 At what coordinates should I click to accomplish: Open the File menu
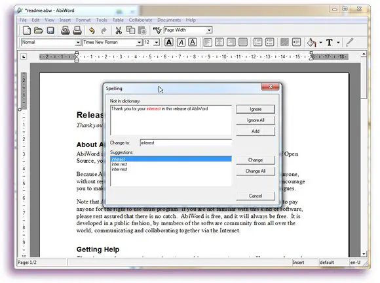[23, 20]
